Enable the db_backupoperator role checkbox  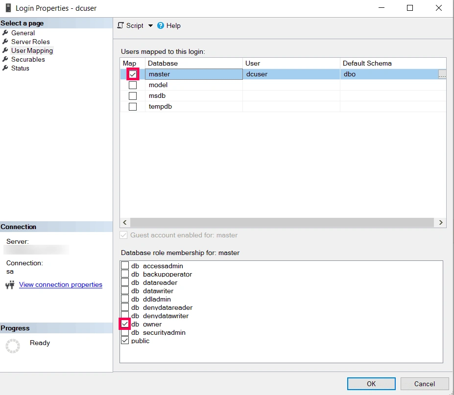point(125,274)
